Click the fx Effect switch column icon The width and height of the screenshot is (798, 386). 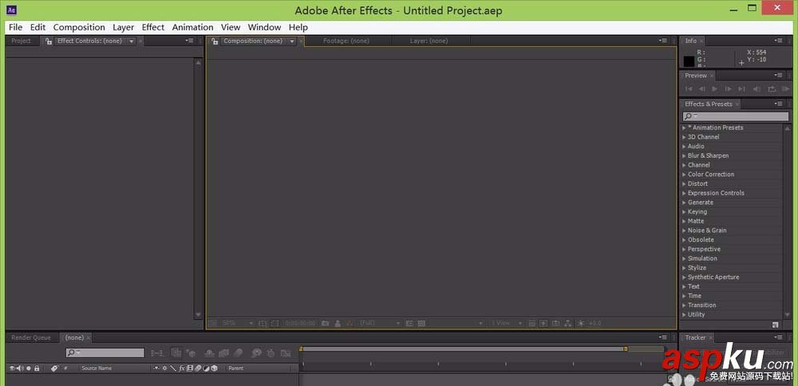(x=182, y=368)
